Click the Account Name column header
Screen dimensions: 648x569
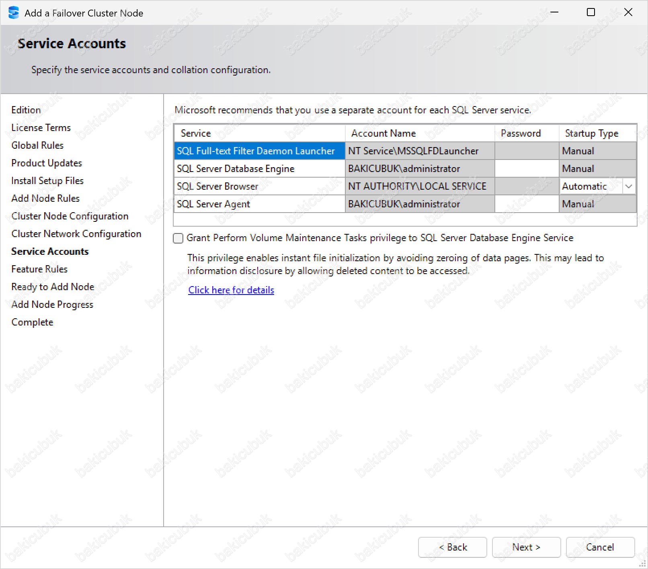point(383,133)
